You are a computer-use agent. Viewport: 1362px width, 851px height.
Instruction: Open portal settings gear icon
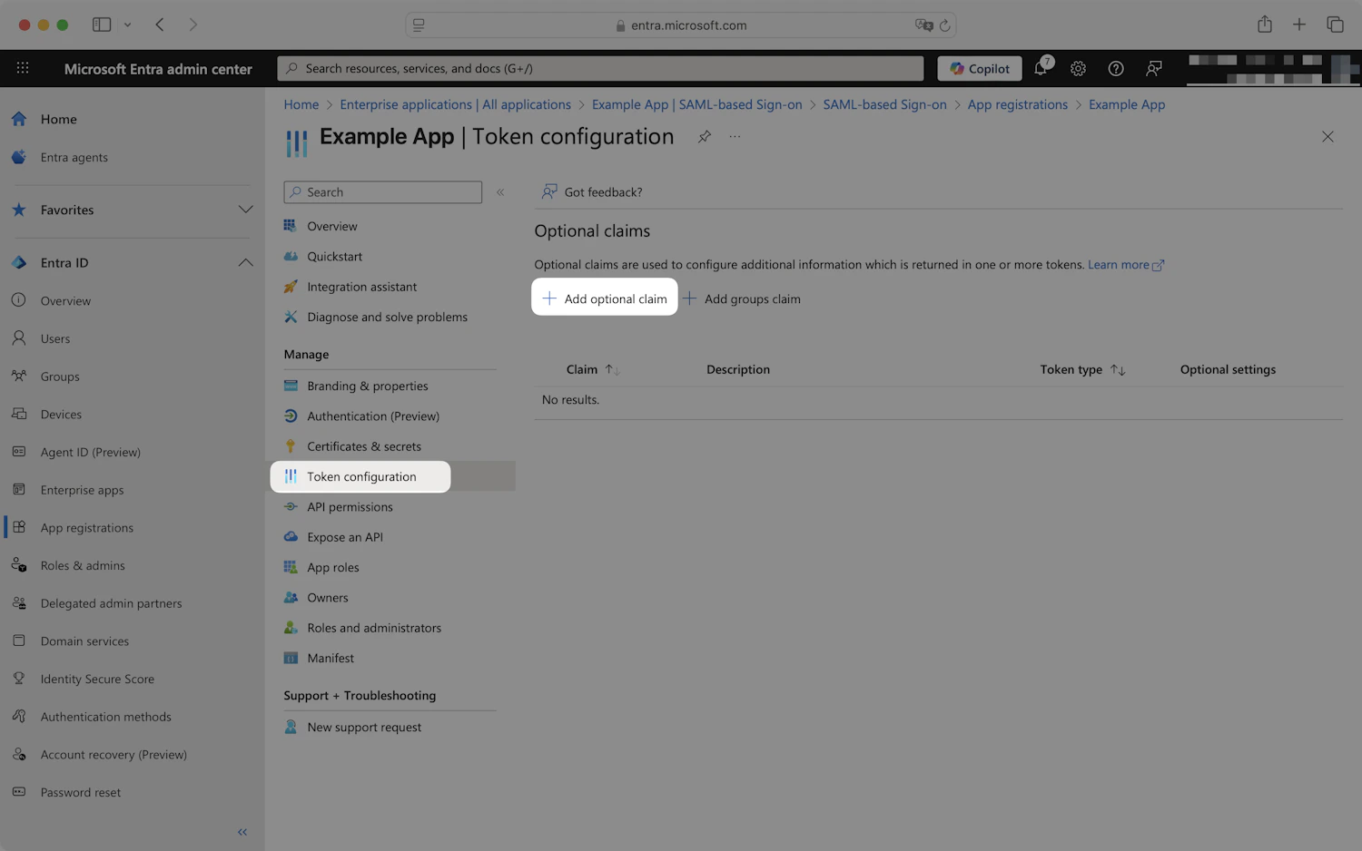1078,68
